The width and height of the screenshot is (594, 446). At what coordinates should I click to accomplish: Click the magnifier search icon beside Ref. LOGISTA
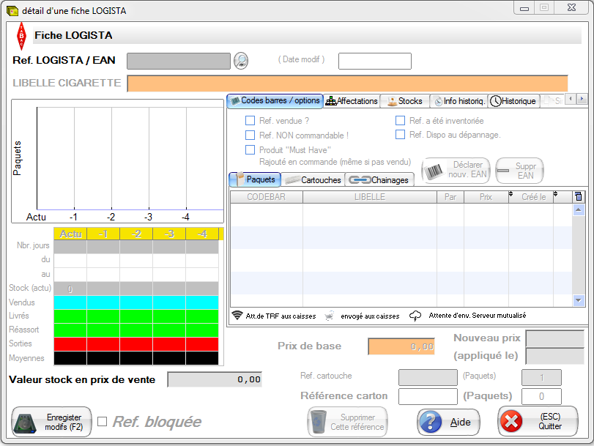click(241, 61)
